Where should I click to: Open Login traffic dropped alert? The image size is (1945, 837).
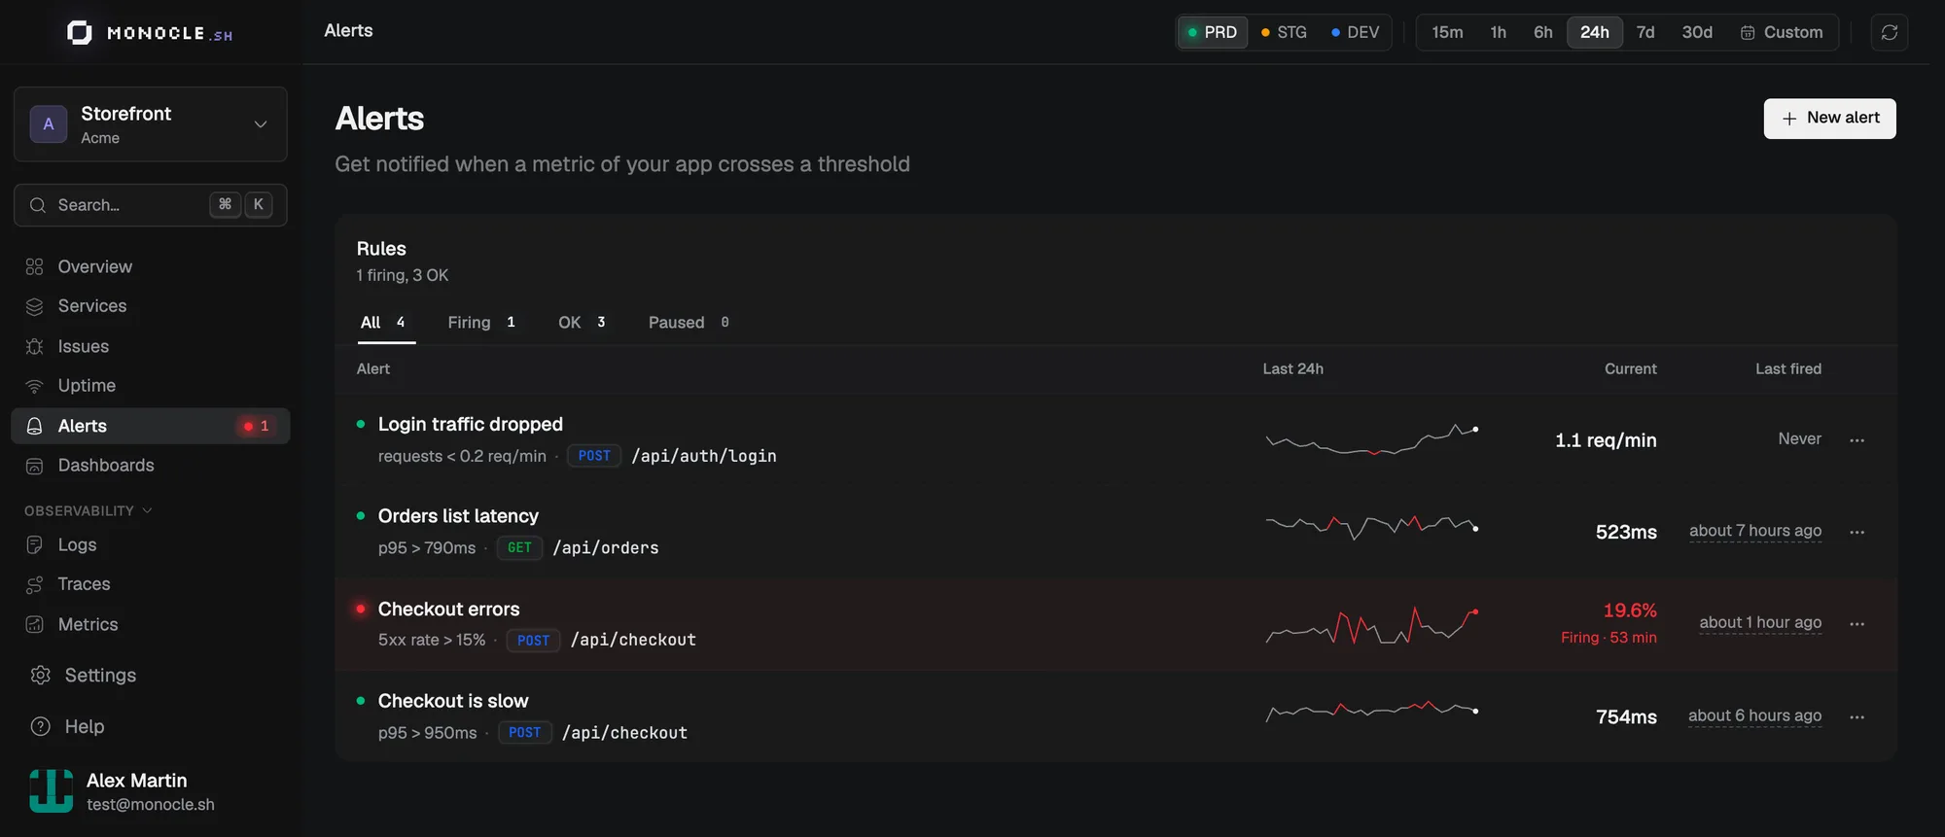(471, 424)
